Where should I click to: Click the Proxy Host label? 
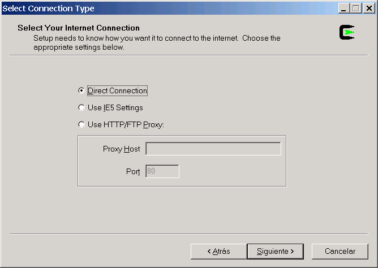pyautogui.click(x=121, y=149)
